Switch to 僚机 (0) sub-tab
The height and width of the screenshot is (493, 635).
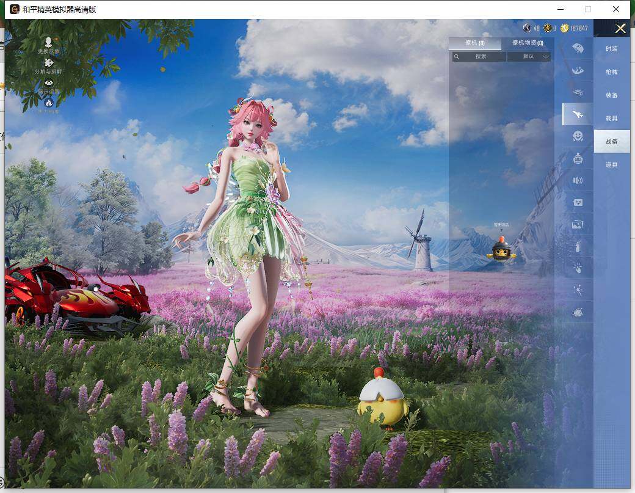(x=474, y=43)
